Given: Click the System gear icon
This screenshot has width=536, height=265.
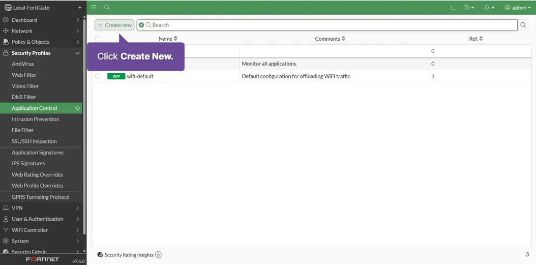Looking at the screenshot, I should pos(6,241).
